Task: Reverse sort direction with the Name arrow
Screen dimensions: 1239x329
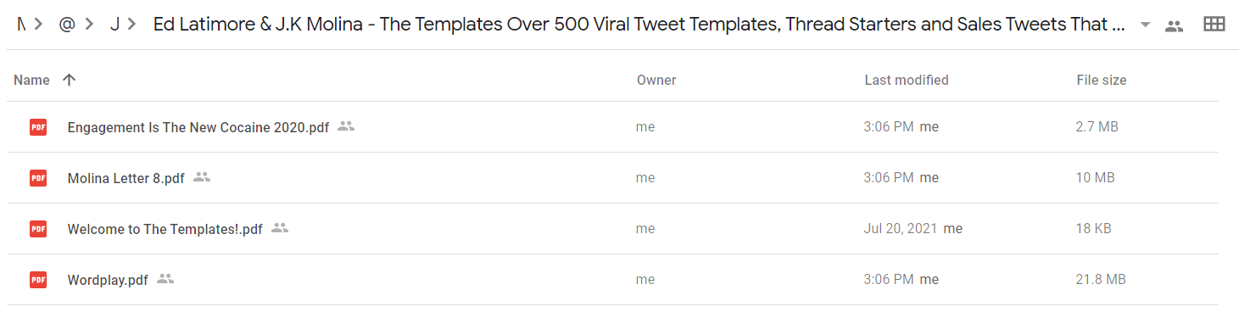Action: 70,80
